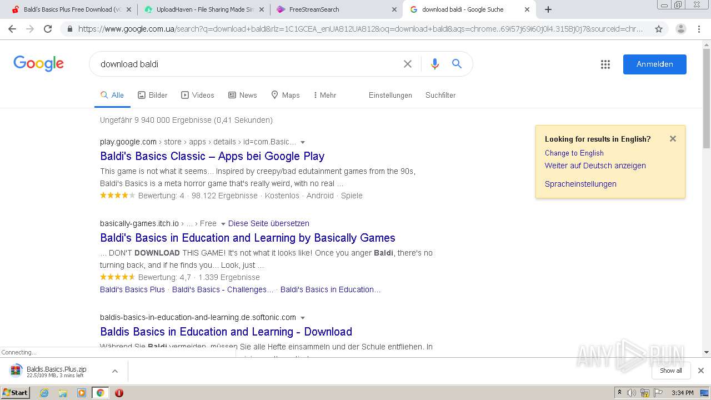711x400 pixels.
Task: Open Baldi's Basics in Education itch.io result
Action: click(x=248, y=238)
